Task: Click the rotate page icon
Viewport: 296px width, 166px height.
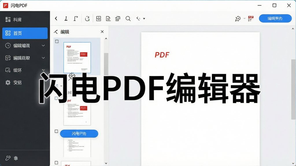Action: tap(87, 18)
